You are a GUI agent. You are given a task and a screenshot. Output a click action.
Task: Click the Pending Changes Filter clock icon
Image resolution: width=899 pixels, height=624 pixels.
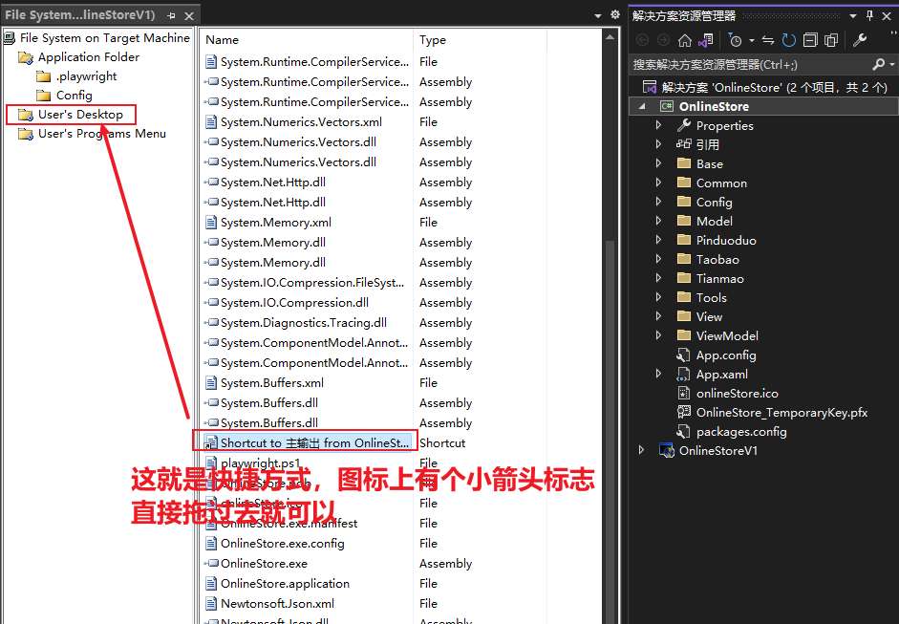(x=736, y=40)
